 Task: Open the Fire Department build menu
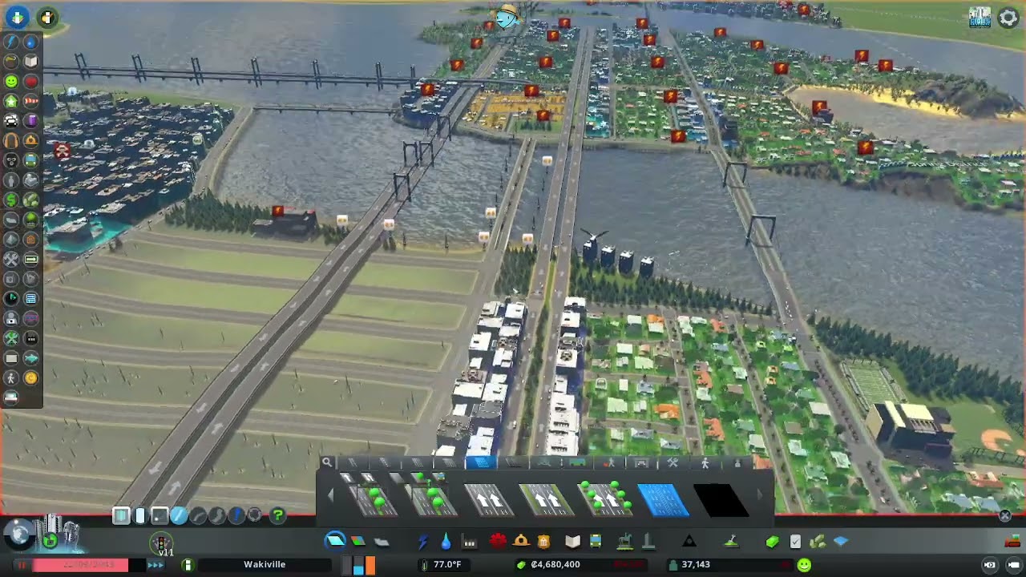[x=521, y=541]
